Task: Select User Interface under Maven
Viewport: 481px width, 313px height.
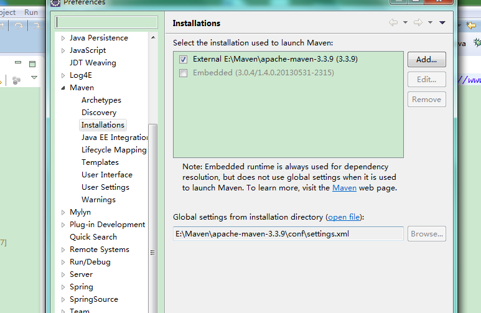Action: click(107, 175)
